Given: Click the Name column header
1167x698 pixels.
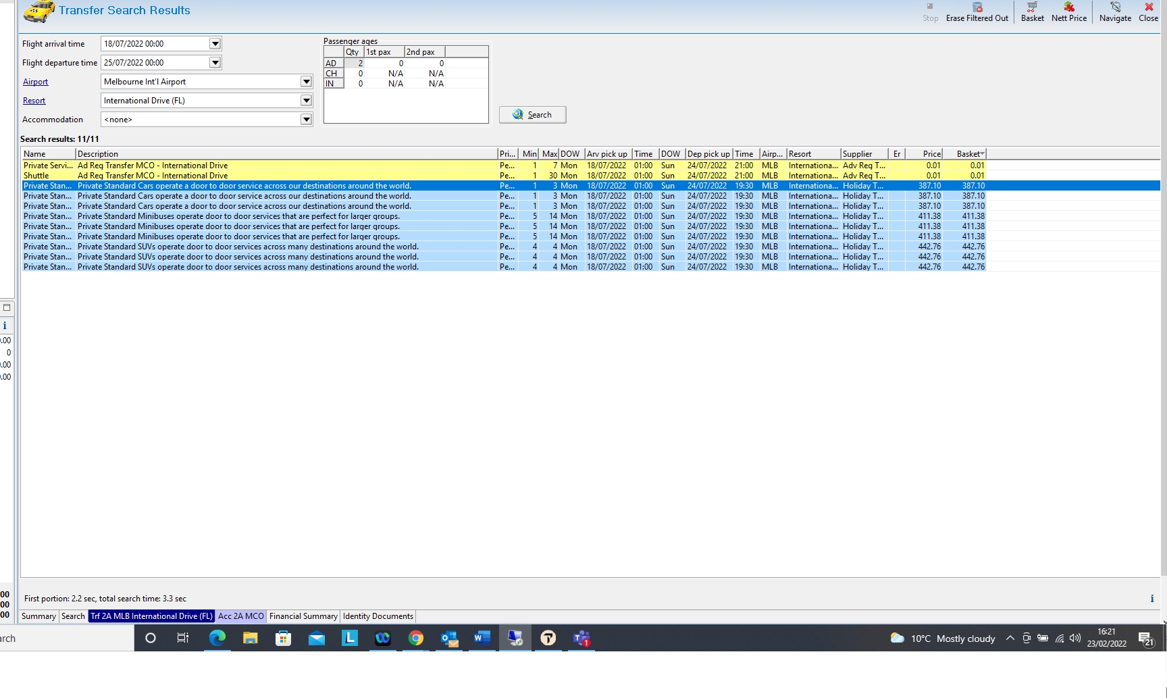Looking at the screenshot, I should 48,154.
